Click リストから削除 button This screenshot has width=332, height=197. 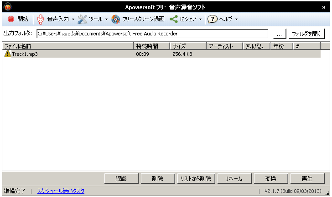coord(196,179)
